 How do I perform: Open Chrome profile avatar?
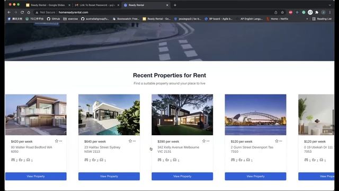point(323,12)
